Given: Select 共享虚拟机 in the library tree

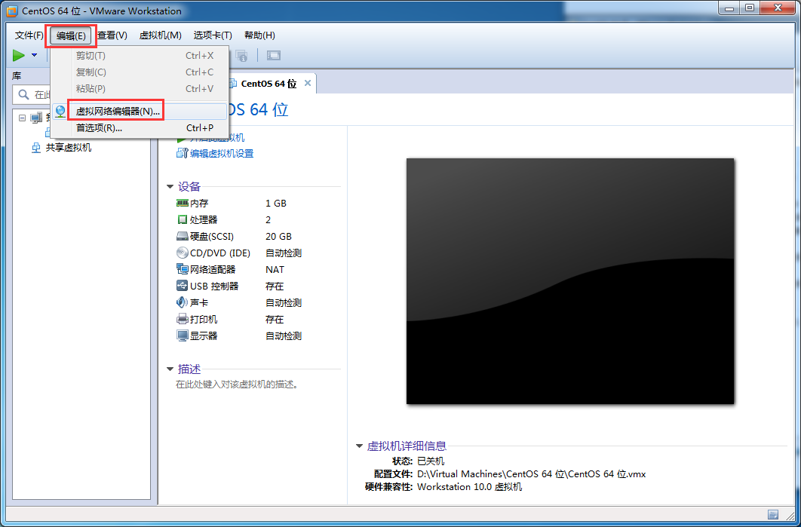Looking at the screenshot, I should 69,148.
